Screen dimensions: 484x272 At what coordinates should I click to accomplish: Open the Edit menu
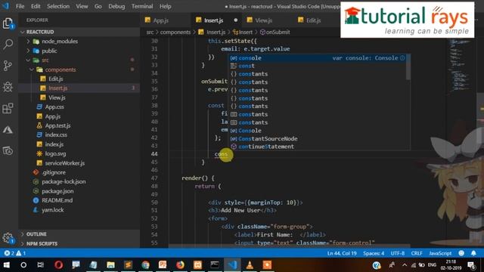[36, 6]
